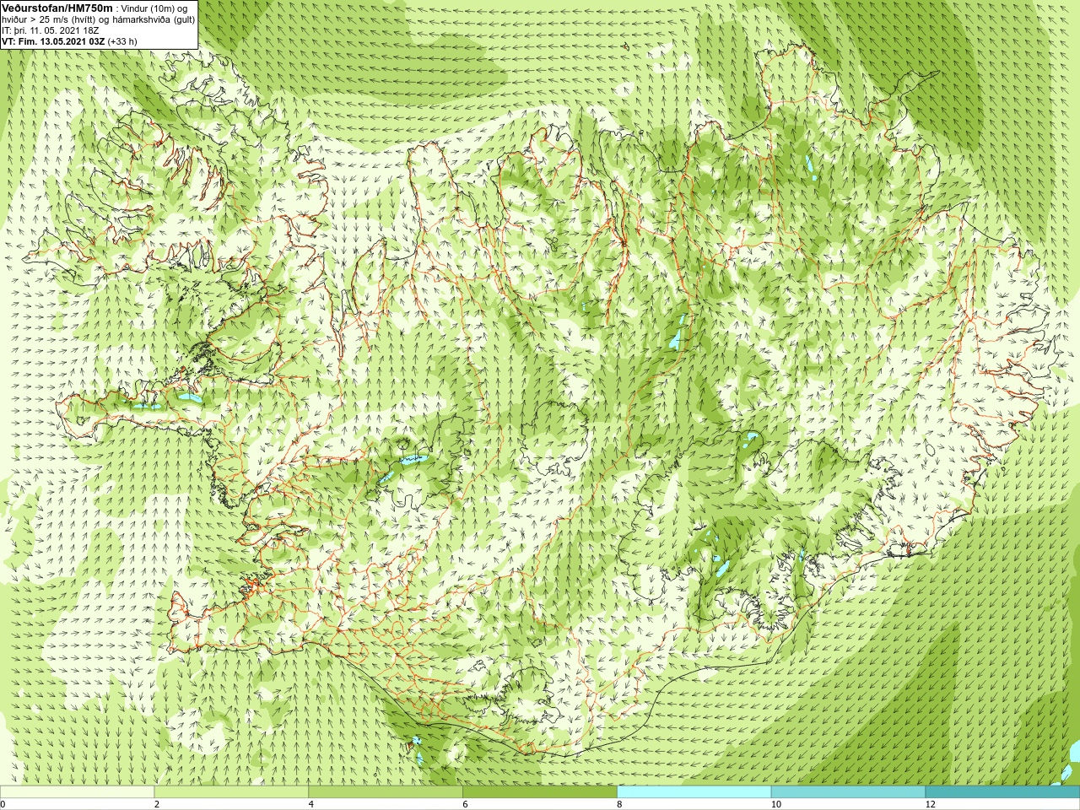Click the '2' scale label
1080x810 pixels.
click(157, 804)
